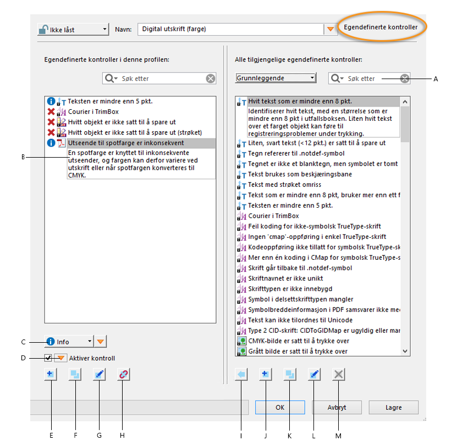This screenshot has height=446, width=457.
Task: Move highlighted check into profile with arrow icon
Action: [241, 374]
